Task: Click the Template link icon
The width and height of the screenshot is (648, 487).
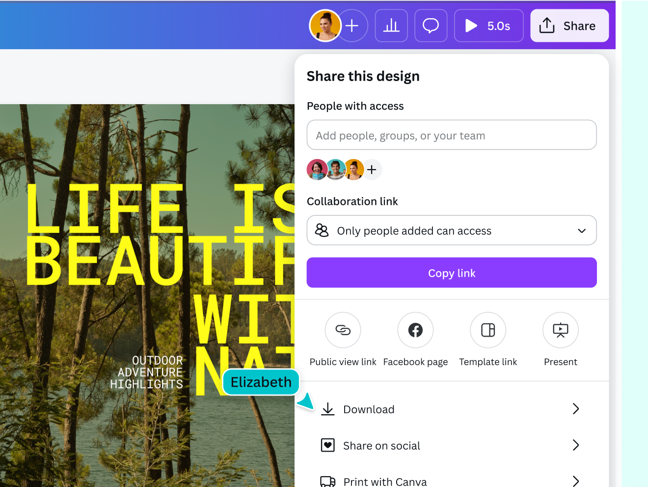Action: (x=488, y=330)
